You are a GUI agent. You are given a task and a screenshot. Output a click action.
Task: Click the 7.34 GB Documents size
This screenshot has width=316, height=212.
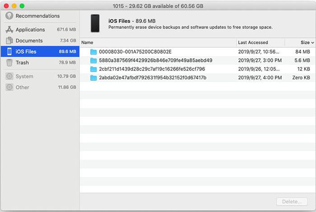(x=68, y=41)
